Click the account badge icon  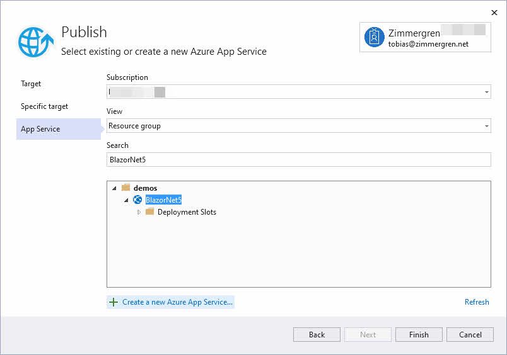tap(374, 37)
